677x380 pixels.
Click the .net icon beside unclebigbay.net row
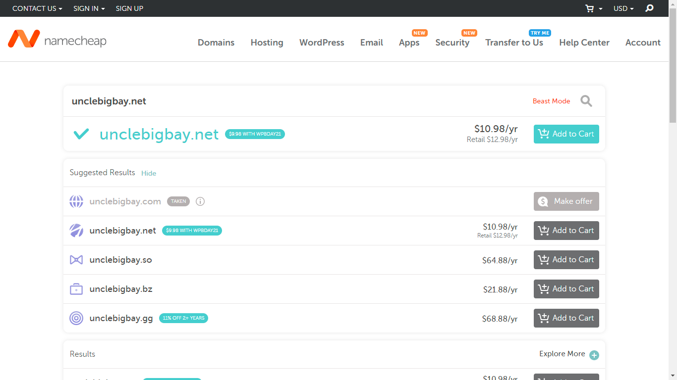(x=76, y=231)
